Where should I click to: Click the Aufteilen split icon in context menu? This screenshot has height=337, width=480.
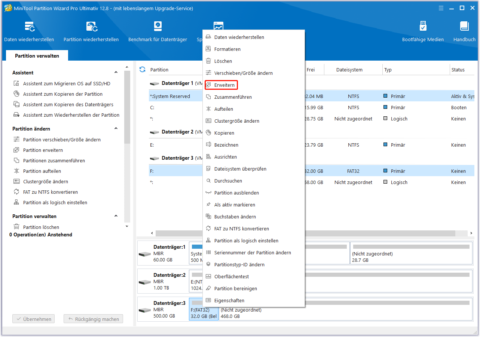click(x=208, y=109)
